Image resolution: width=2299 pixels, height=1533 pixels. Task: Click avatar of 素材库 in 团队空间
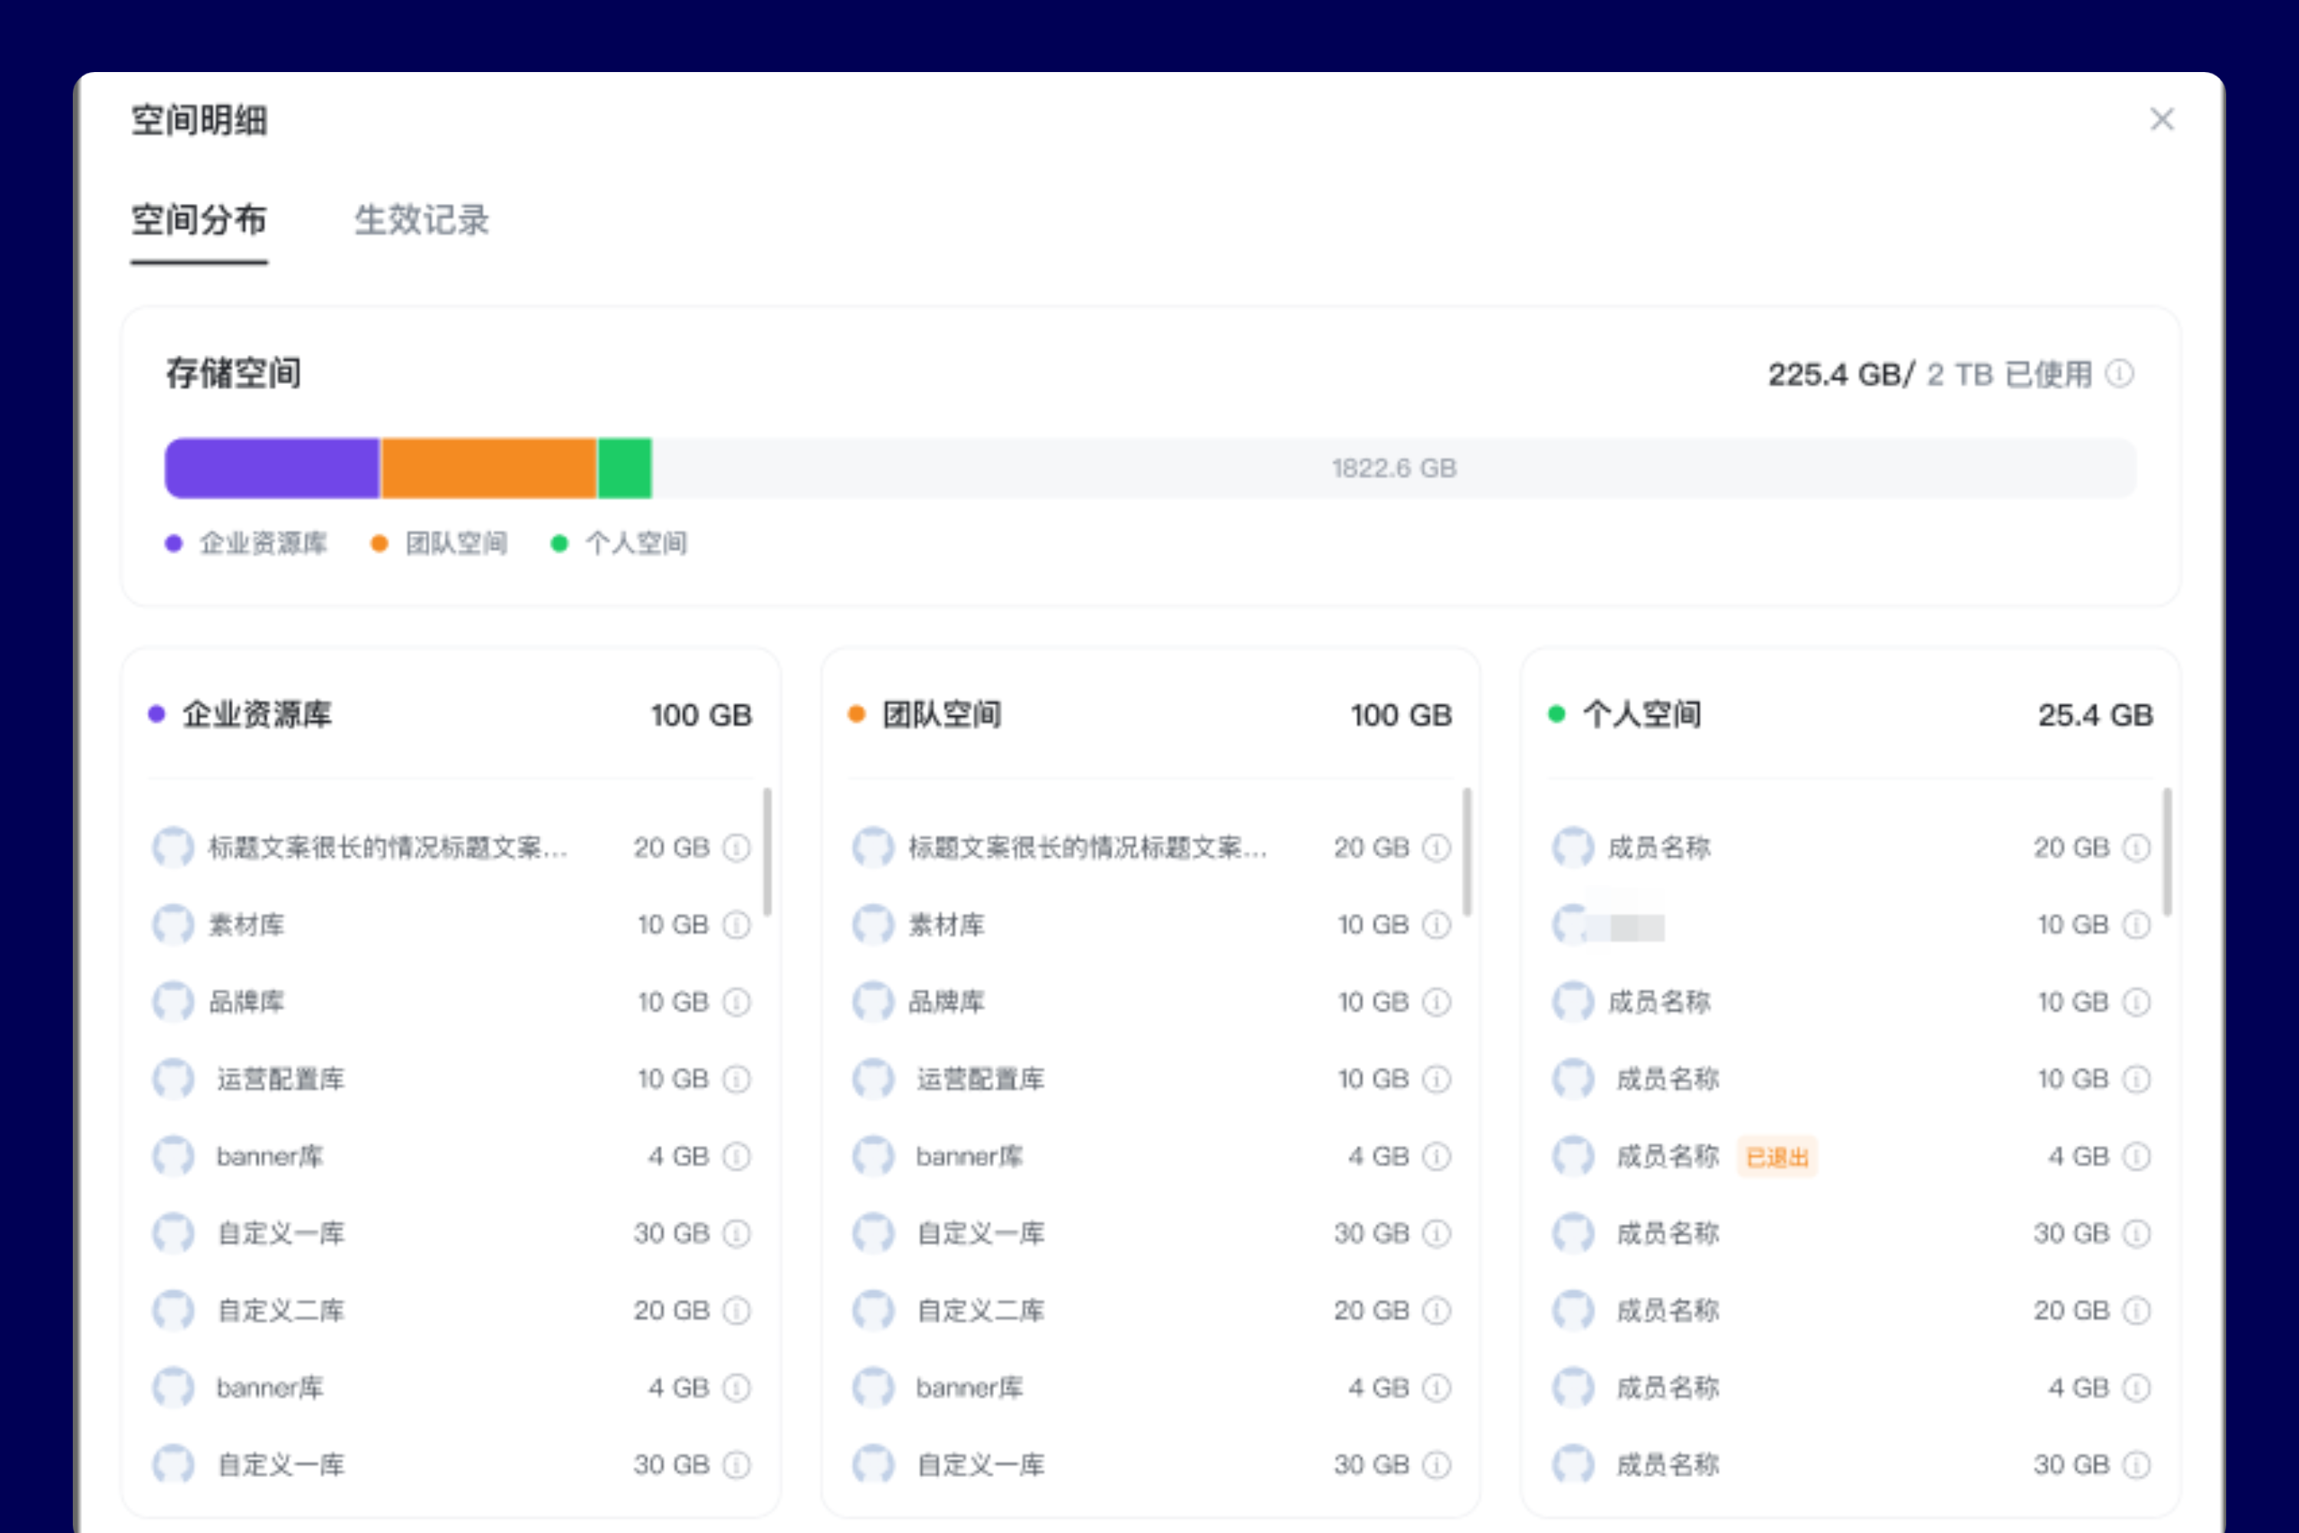(x=873, y=925)
